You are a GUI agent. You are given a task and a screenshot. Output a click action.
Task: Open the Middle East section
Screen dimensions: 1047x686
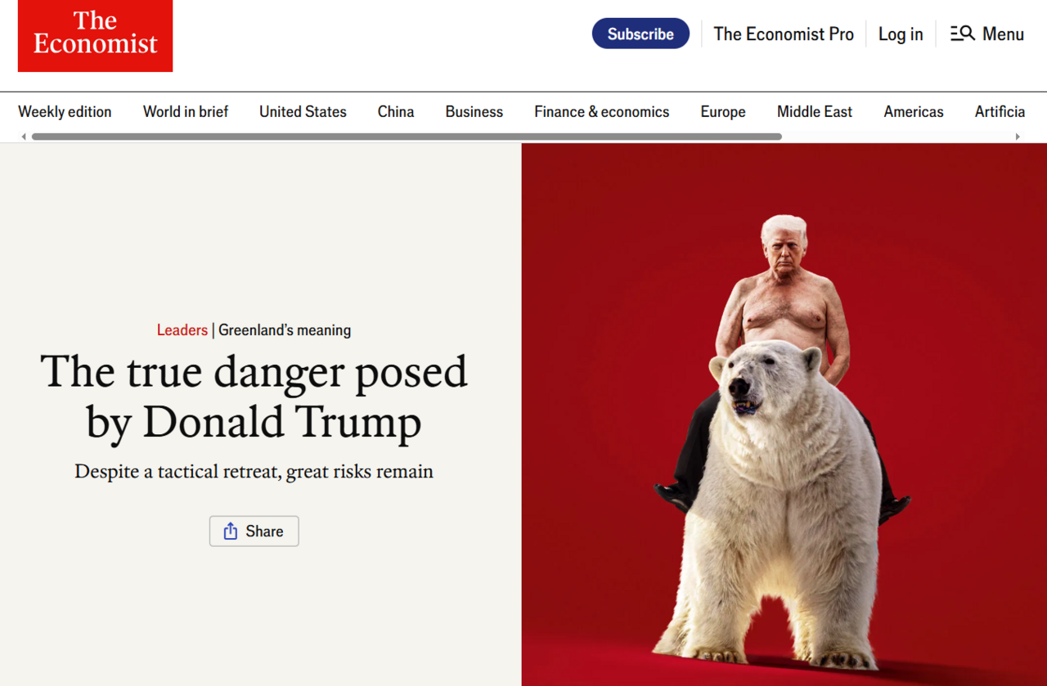tap(815, 112)
